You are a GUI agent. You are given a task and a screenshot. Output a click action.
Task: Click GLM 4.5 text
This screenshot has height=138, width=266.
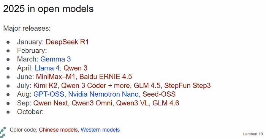[x=147, y=86]
